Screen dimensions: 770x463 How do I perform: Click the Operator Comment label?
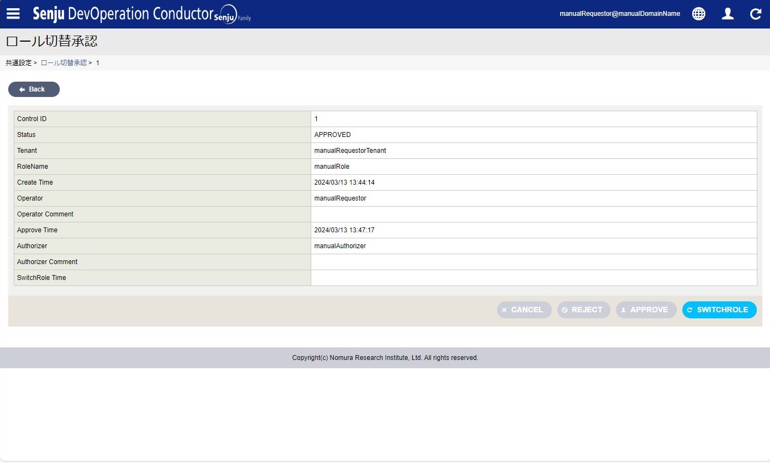[x=45, y=214]
